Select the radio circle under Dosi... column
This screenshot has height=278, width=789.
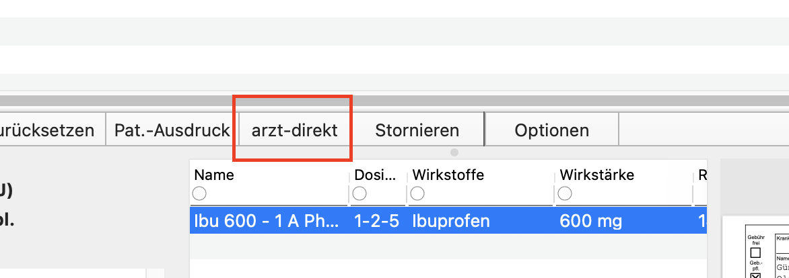tap(359, 193)
